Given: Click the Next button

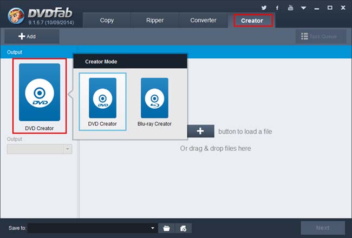Looking at the screenshot, I should coord(323,228).
